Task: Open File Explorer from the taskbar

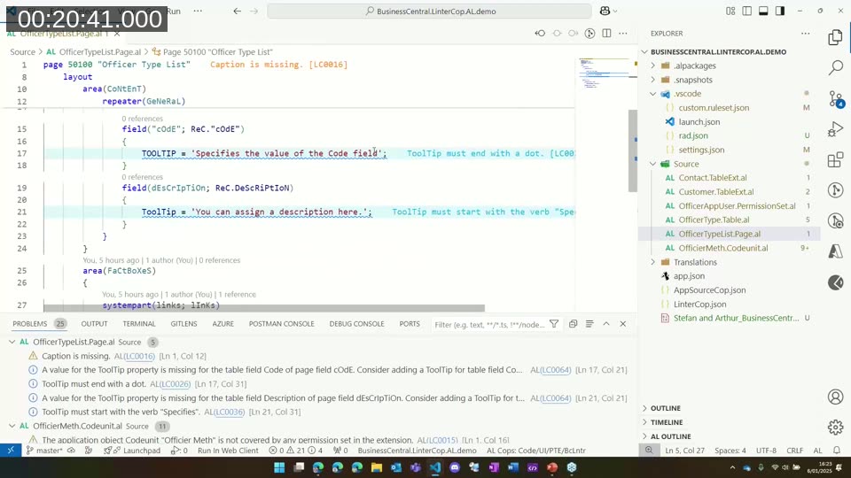Action: click(x=376, y=467)
